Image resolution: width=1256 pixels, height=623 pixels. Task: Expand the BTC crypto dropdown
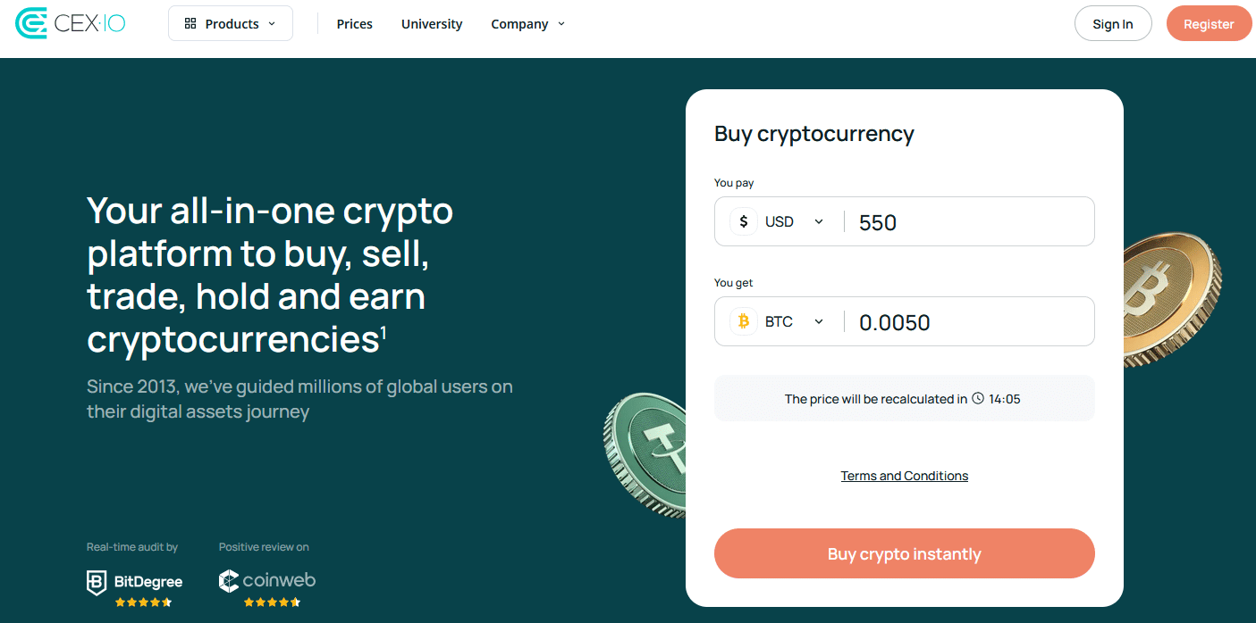click(818, 321)
